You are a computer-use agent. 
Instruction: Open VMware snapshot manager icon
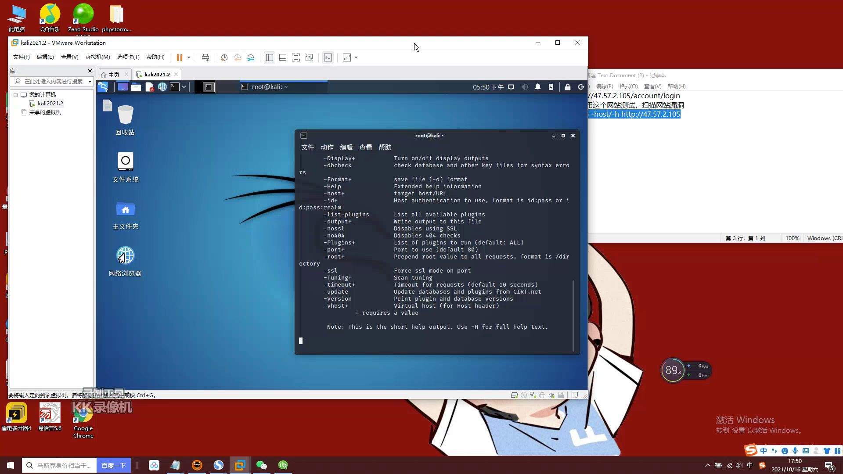click(x=250, y=57)
